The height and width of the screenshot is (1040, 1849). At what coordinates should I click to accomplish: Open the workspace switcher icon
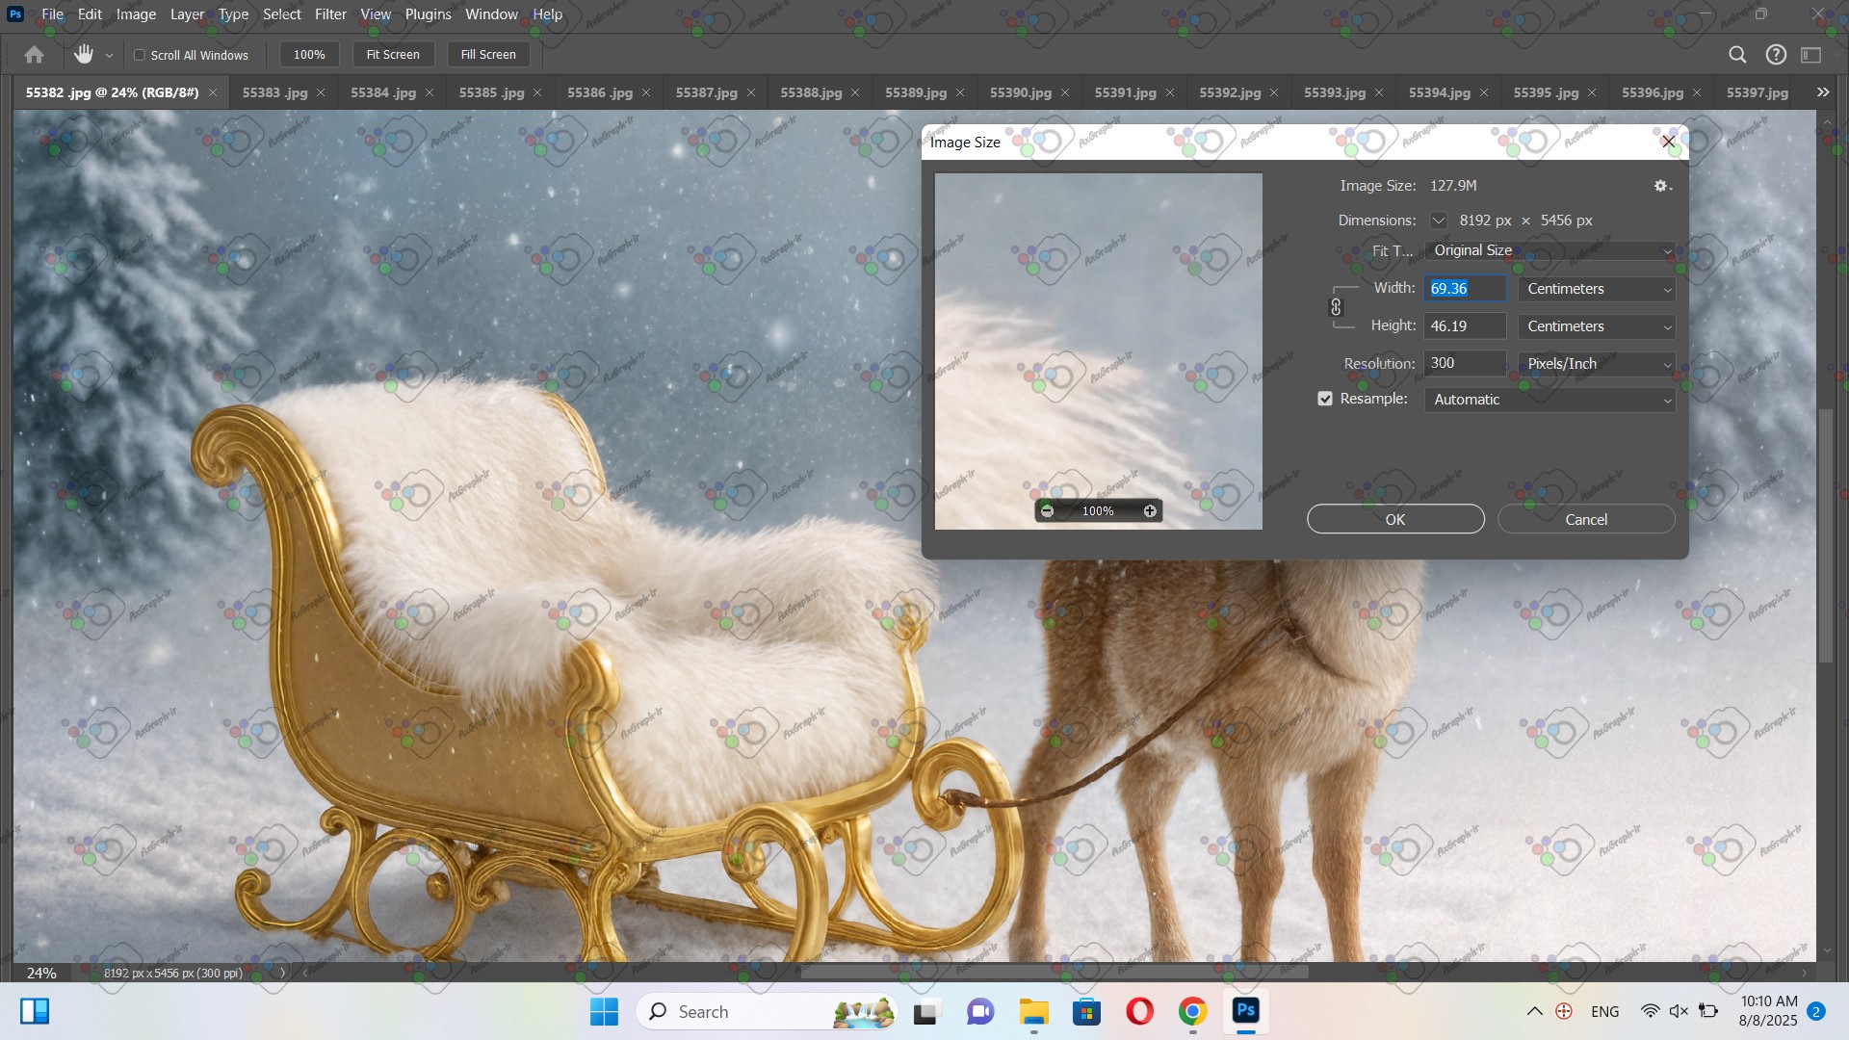coord(1811,55)
